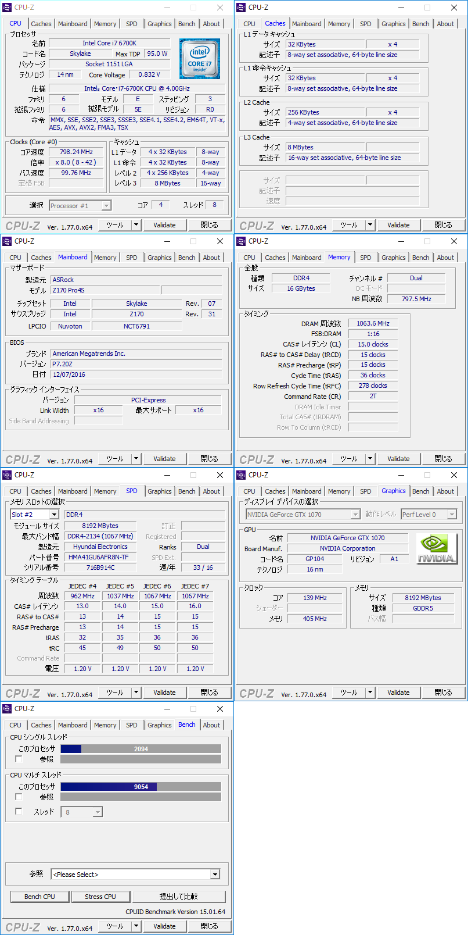Click 閉じる in the Memory window
Image resolution: width=468 pixels, height=935 pixels.
[443, 459]
